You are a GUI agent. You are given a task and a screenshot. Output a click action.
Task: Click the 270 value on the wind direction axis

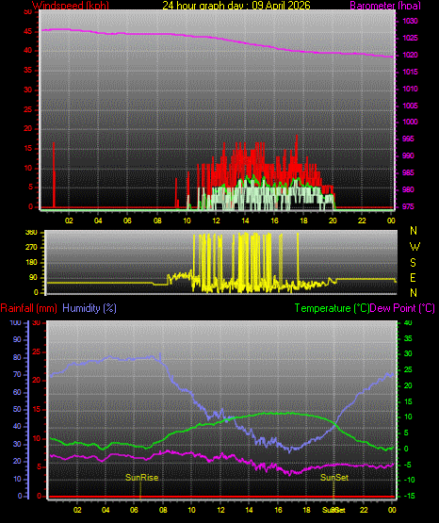[x=31, y=248]
